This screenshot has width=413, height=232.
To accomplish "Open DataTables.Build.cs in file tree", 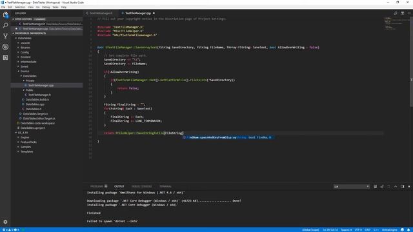I will tap(37, 100).
